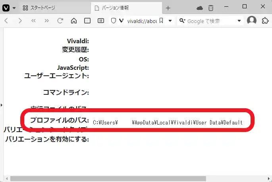The width and height of the screenshot is (272, 182).
Task: Open the Vivaldi main menu icon
Action: click(6, 8)
